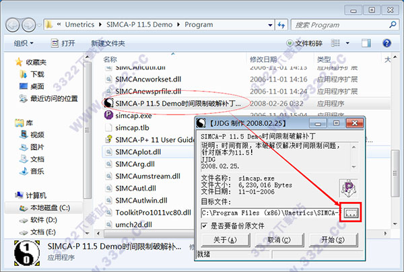This screenshot has width=404, height=272.
Task: Open the address bar history dropdown
Action: click(270, 25)
